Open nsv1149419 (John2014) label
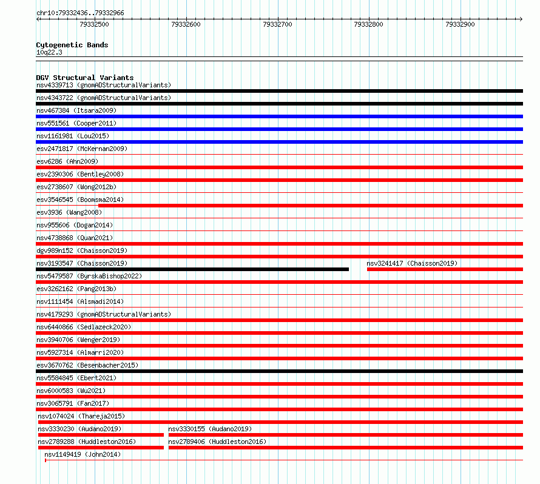 [83, 454]
